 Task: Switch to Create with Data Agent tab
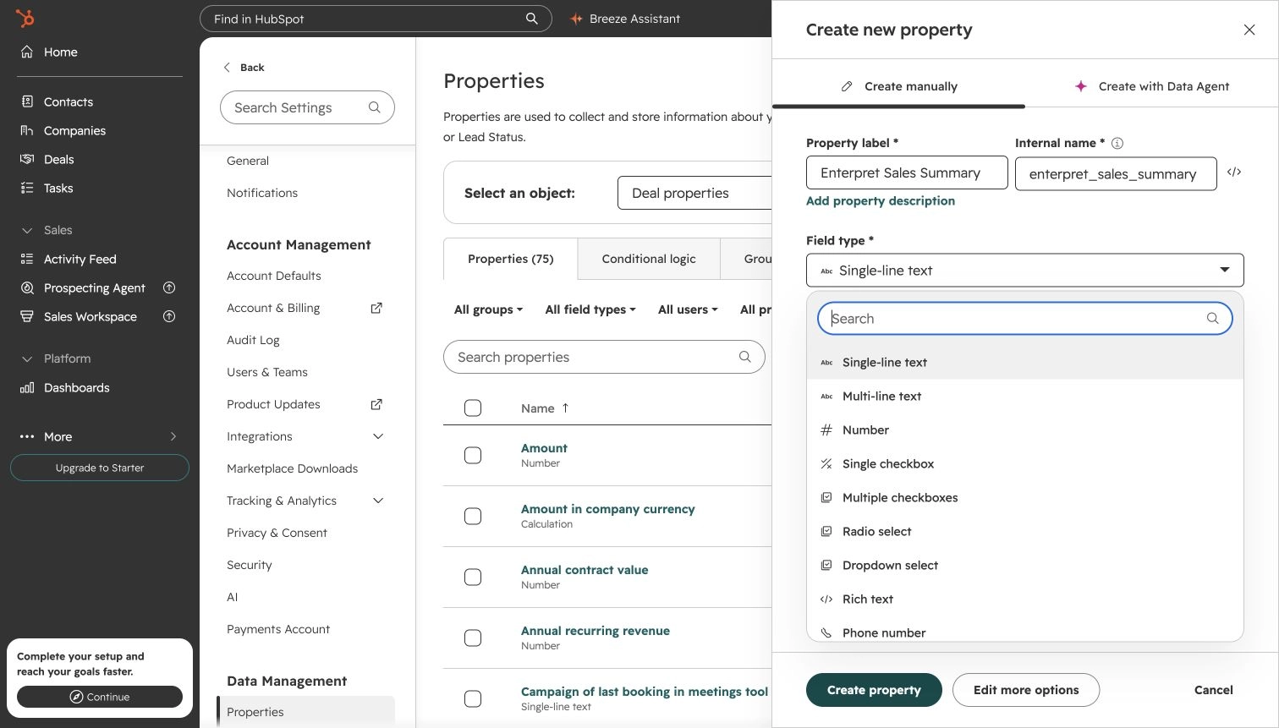(x=1151, y=86)
